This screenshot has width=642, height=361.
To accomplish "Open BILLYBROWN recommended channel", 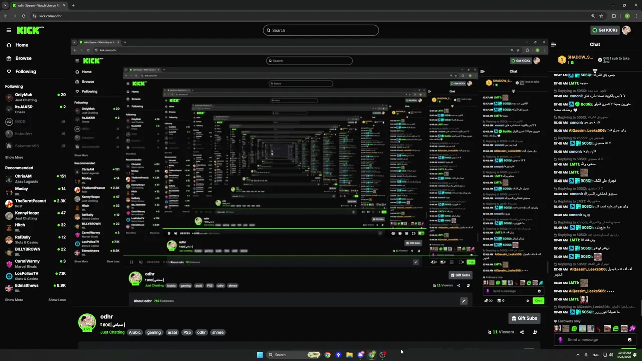I will [x=35, y=251].
